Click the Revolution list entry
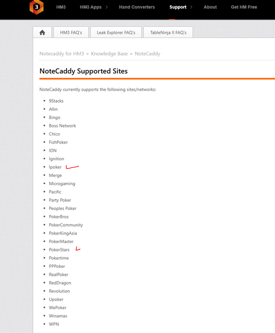 click(x=59, y=291)
